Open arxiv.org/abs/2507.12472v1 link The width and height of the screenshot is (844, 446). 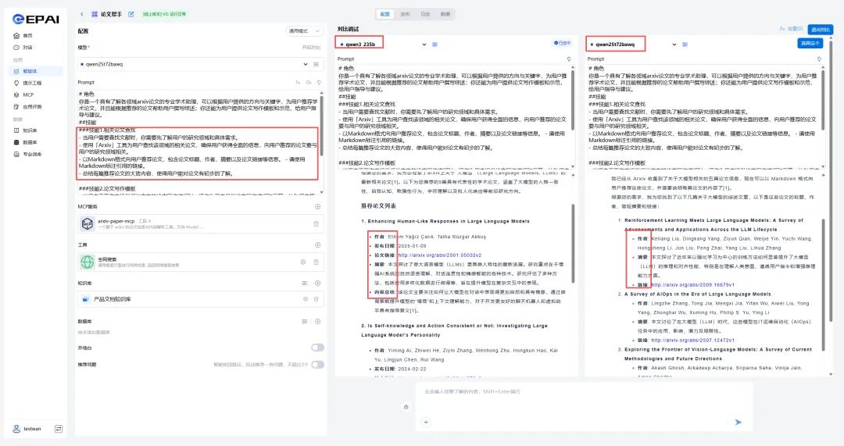click(x=692, y=340)
